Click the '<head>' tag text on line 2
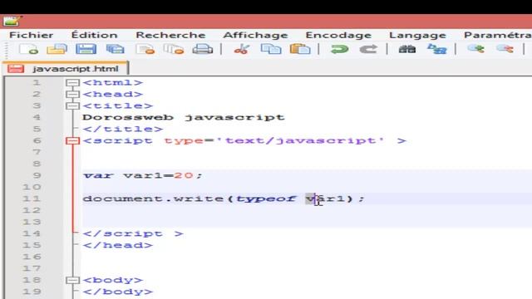This screenshot has width=532, height=299. click(113, 94)
